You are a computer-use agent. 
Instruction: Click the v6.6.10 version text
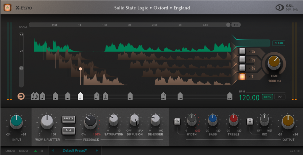coord(294,151)
